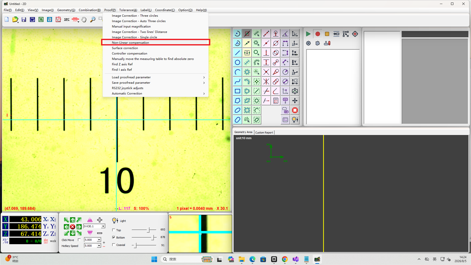Select the hand pan tool

point(84,20)
